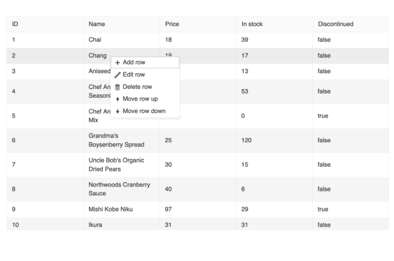The image size is (394, 261).
Task: Click the Discontinued column header
Action: 335,24
